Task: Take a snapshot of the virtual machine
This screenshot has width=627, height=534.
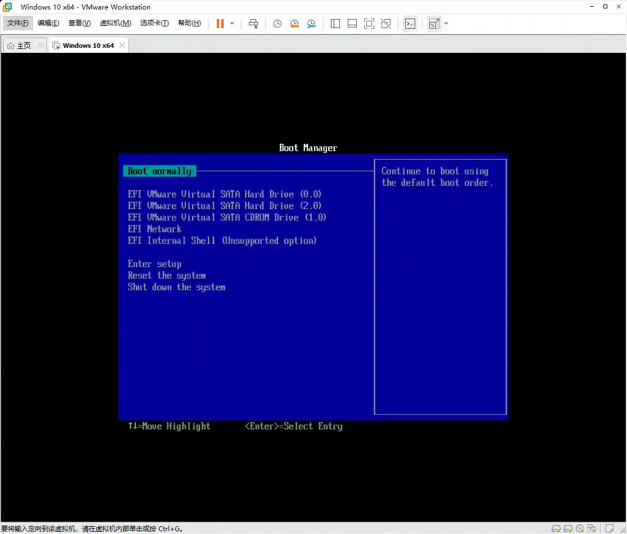Action: click(276, 23)
